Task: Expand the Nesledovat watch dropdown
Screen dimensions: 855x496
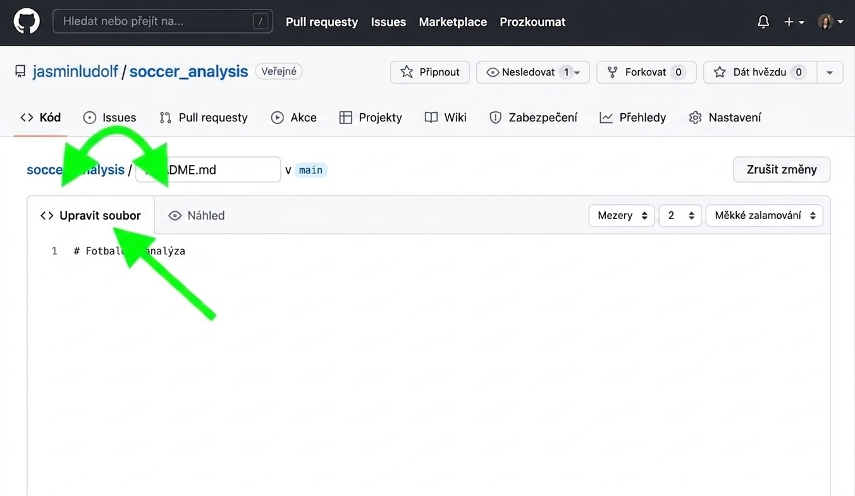Action: [x=533, y=72]
